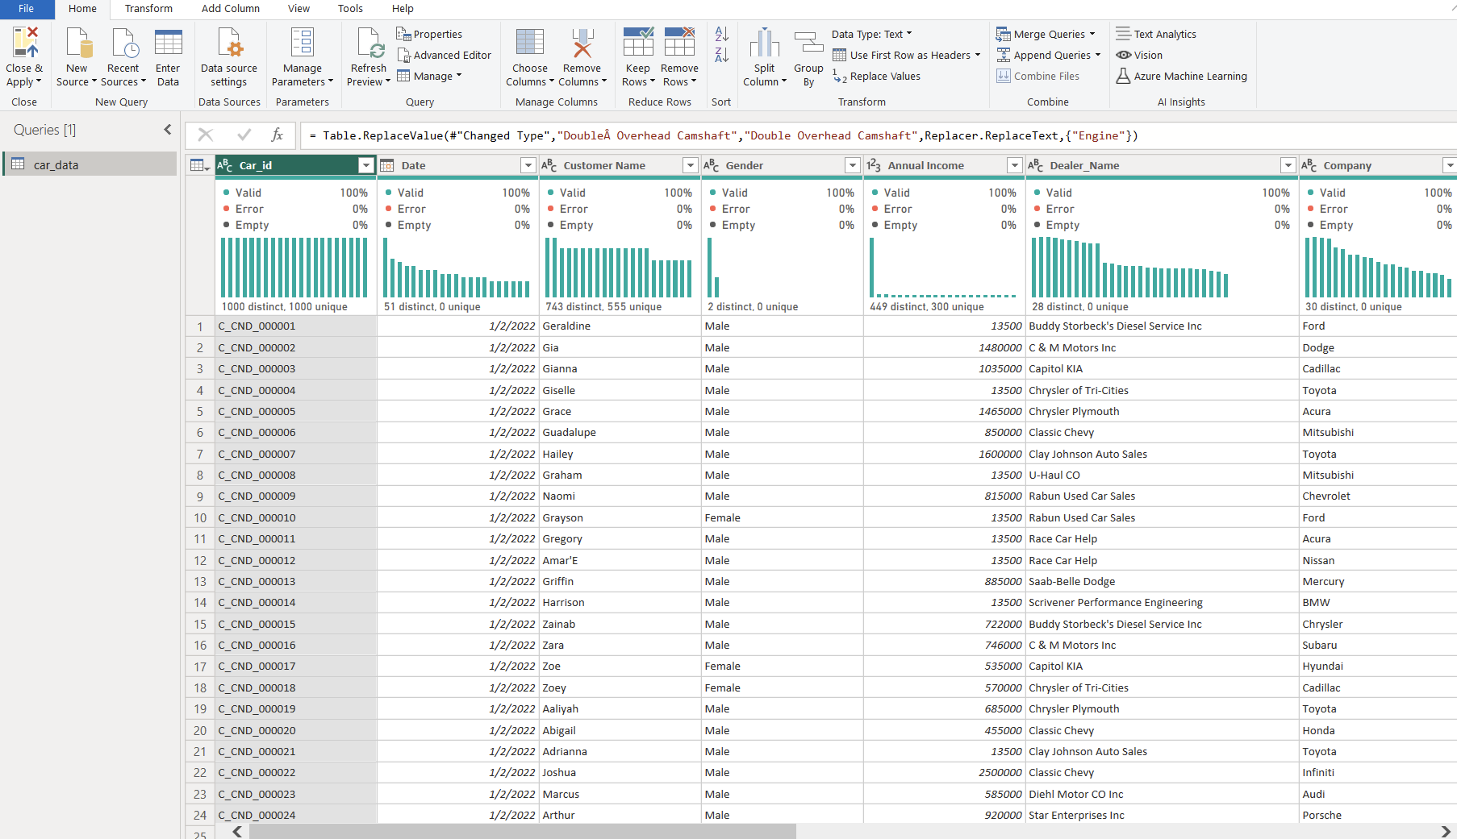The width and height of the screenshot is (1457, 839).
Task: Select the Guadalupe customer cell
Action: point(620,432)
